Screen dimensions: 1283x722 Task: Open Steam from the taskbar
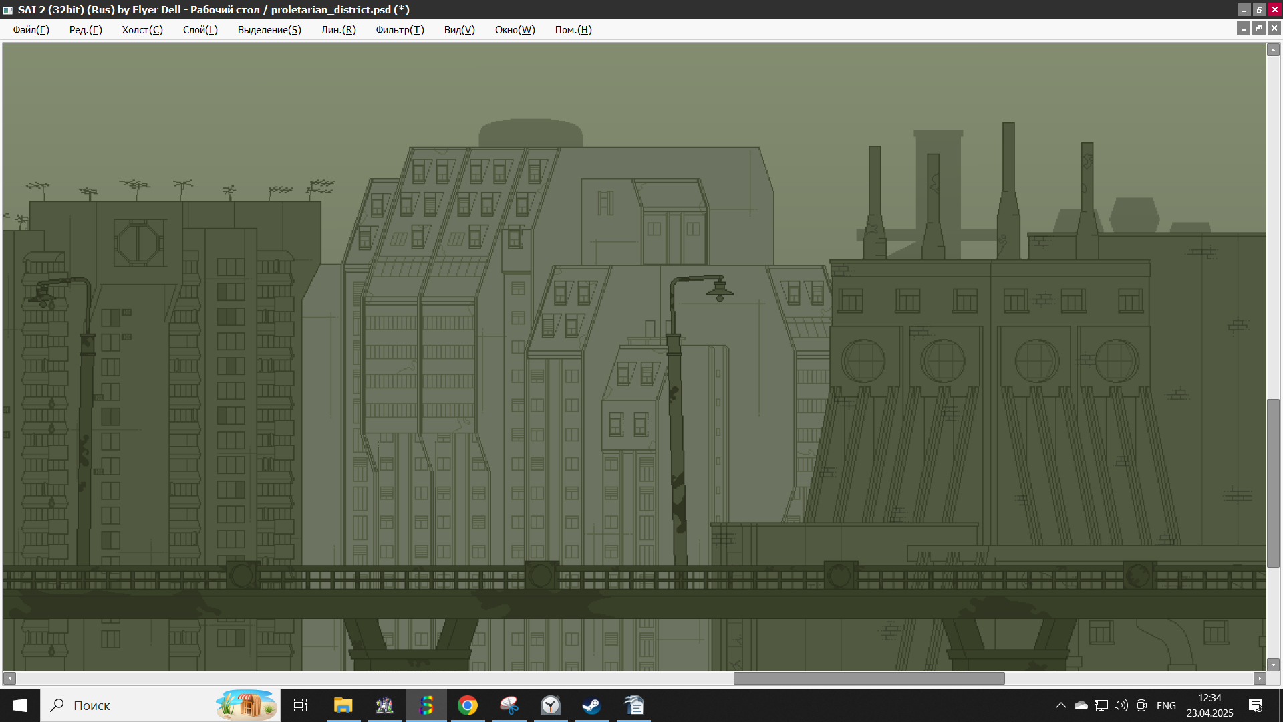[x=591, y=705]
